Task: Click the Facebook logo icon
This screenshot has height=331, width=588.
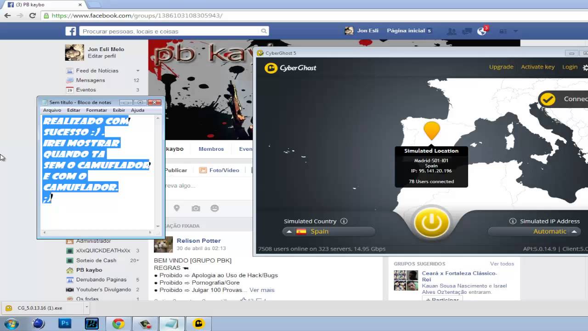Action: (x=70, y=31)
